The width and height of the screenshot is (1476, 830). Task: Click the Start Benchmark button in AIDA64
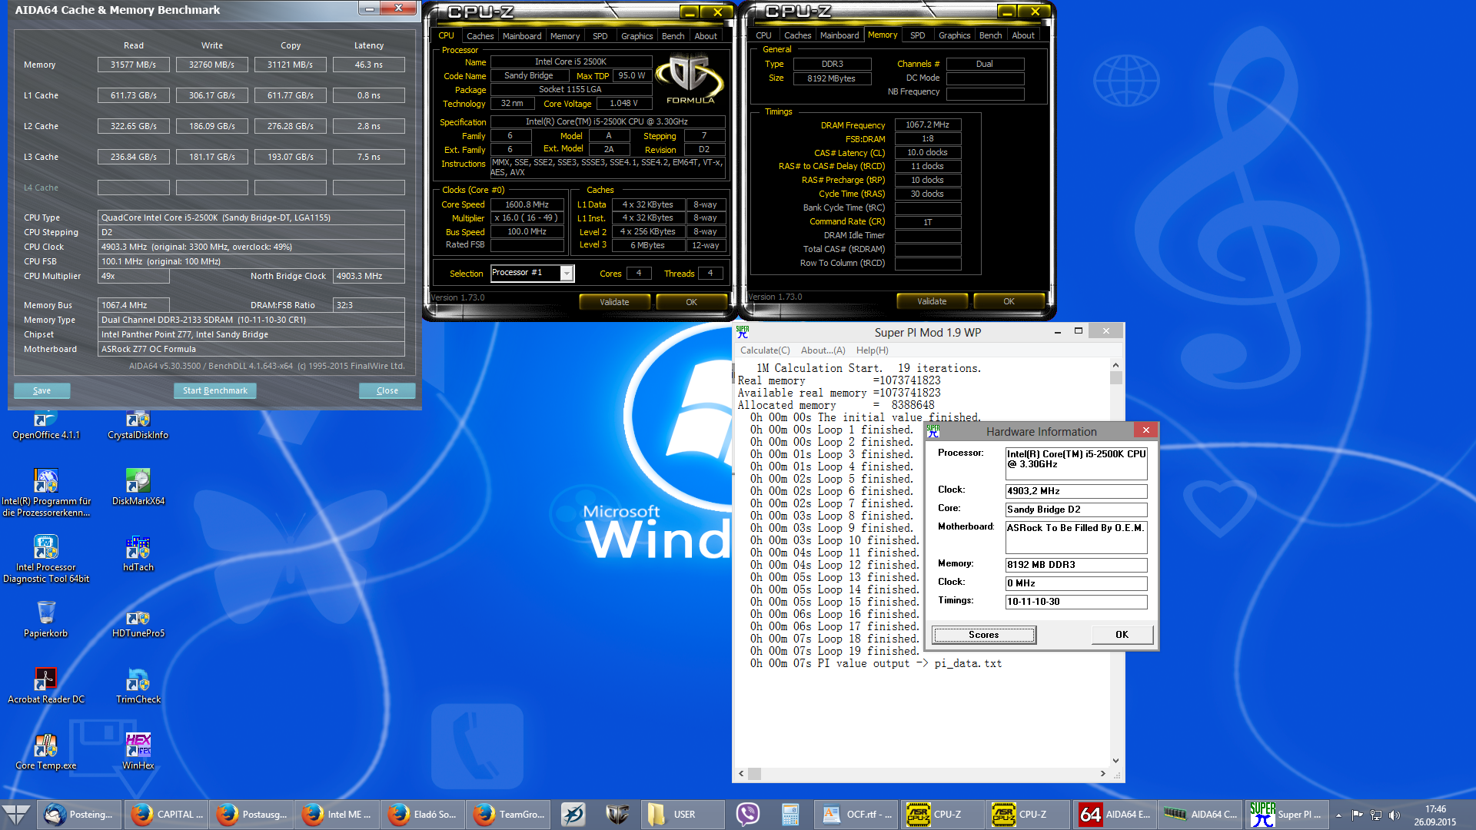point(214,390)
